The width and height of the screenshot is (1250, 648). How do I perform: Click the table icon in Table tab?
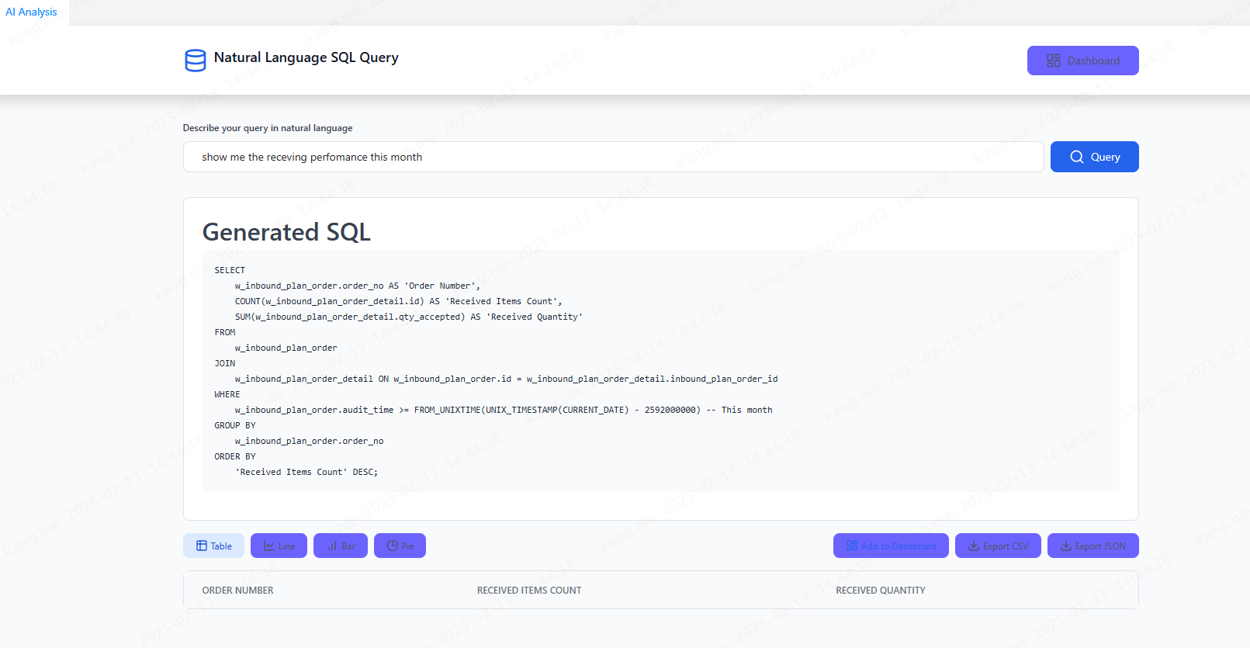pos(202,546)
